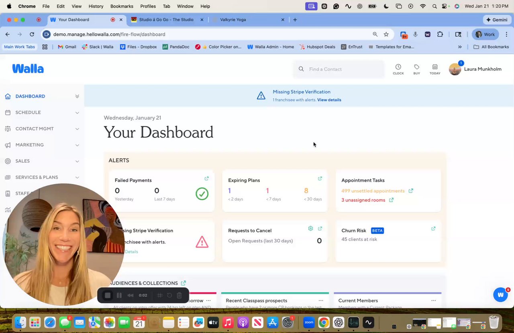Expand the Marketing sidebar chevron
Viewport: 514px width, 333px height.
click(x=77, y=145)
